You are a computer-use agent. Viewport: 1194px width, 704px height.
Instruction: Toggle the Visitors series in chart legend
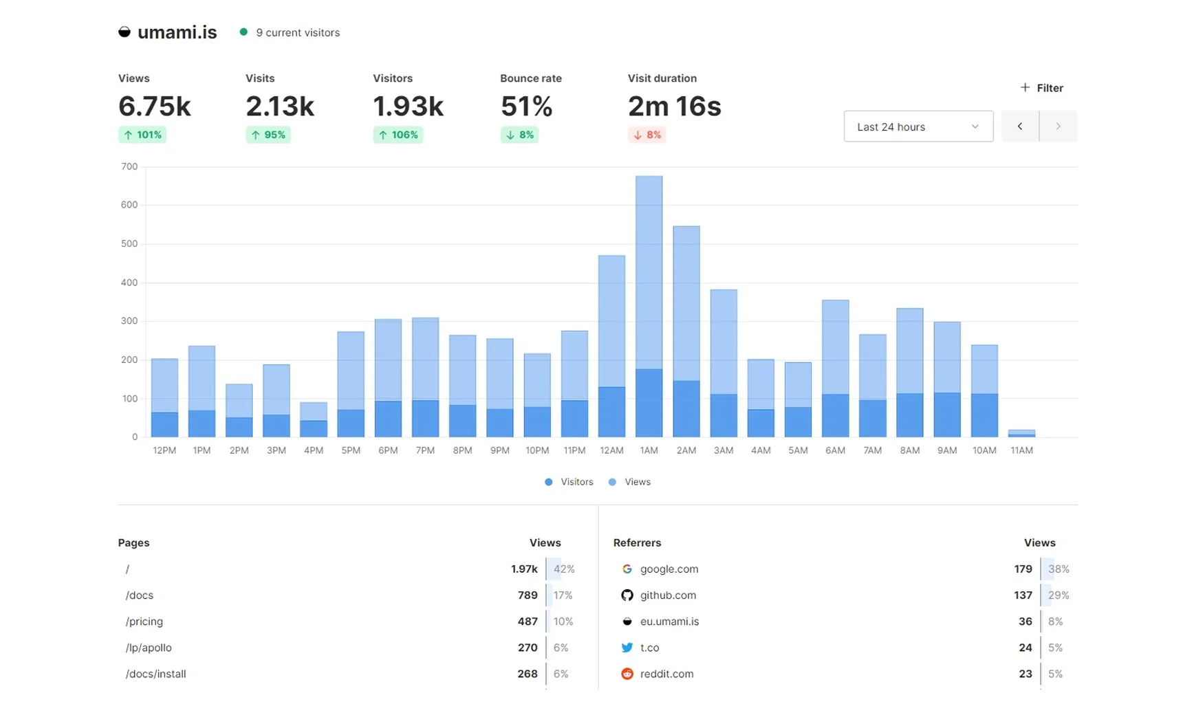569,482
